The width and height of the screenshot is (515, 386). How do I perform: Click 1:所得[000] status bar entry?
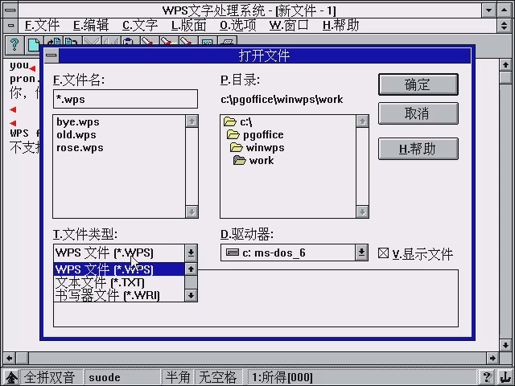(282, 377)
